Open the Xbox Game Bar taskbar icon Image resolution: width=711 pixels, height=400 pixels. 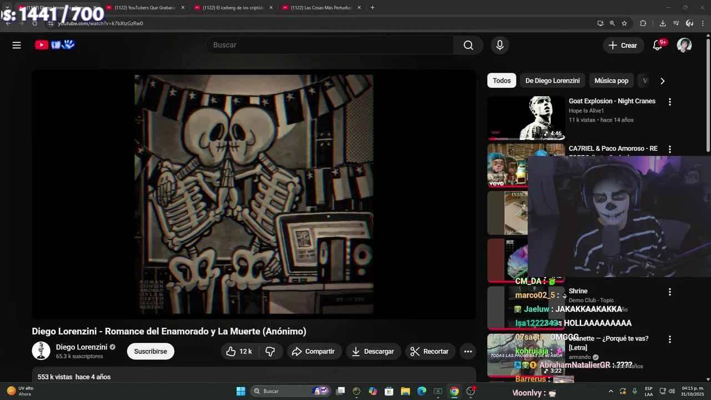click(x=438, y=391)
